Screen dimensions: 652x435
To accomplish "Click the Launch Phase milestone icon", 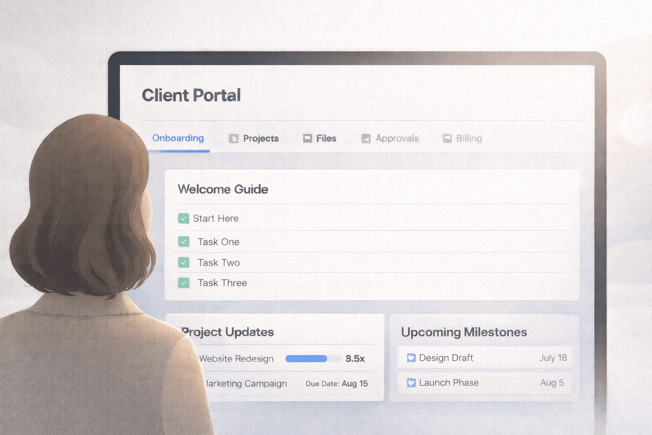I will coord(411,383).
